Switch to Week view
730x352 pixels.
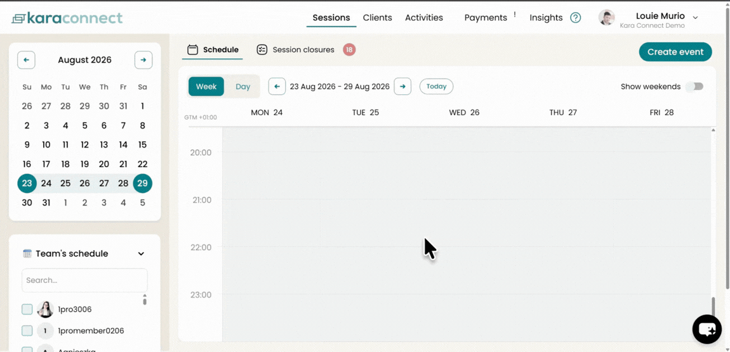206,86
